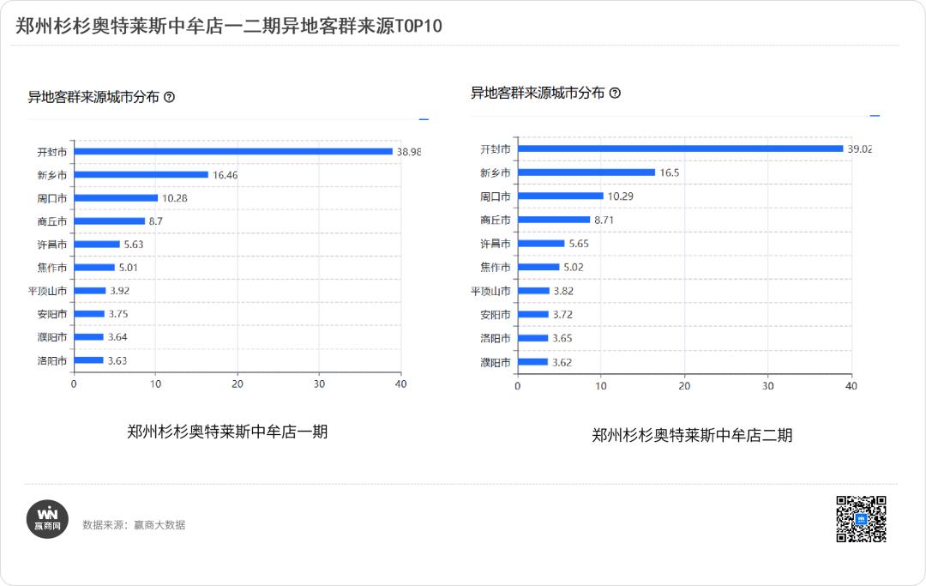Click the 焦作市 bar with value 5.02

click(538, 267)
